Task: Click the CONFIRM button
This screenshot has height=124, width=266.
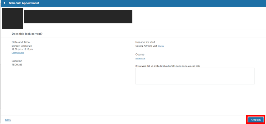Action: tap(256, 120)
